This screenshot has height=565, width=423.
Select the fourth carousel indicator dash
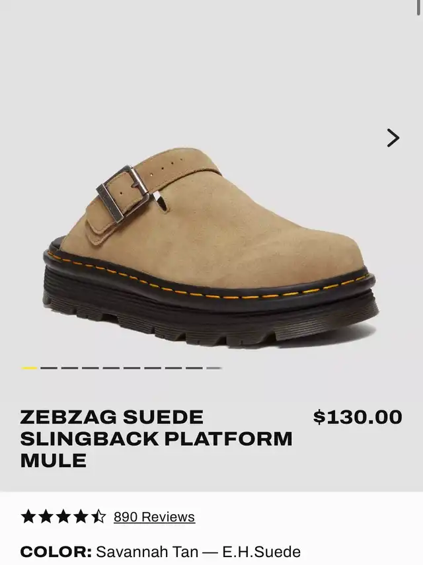(x=91, y=368)
